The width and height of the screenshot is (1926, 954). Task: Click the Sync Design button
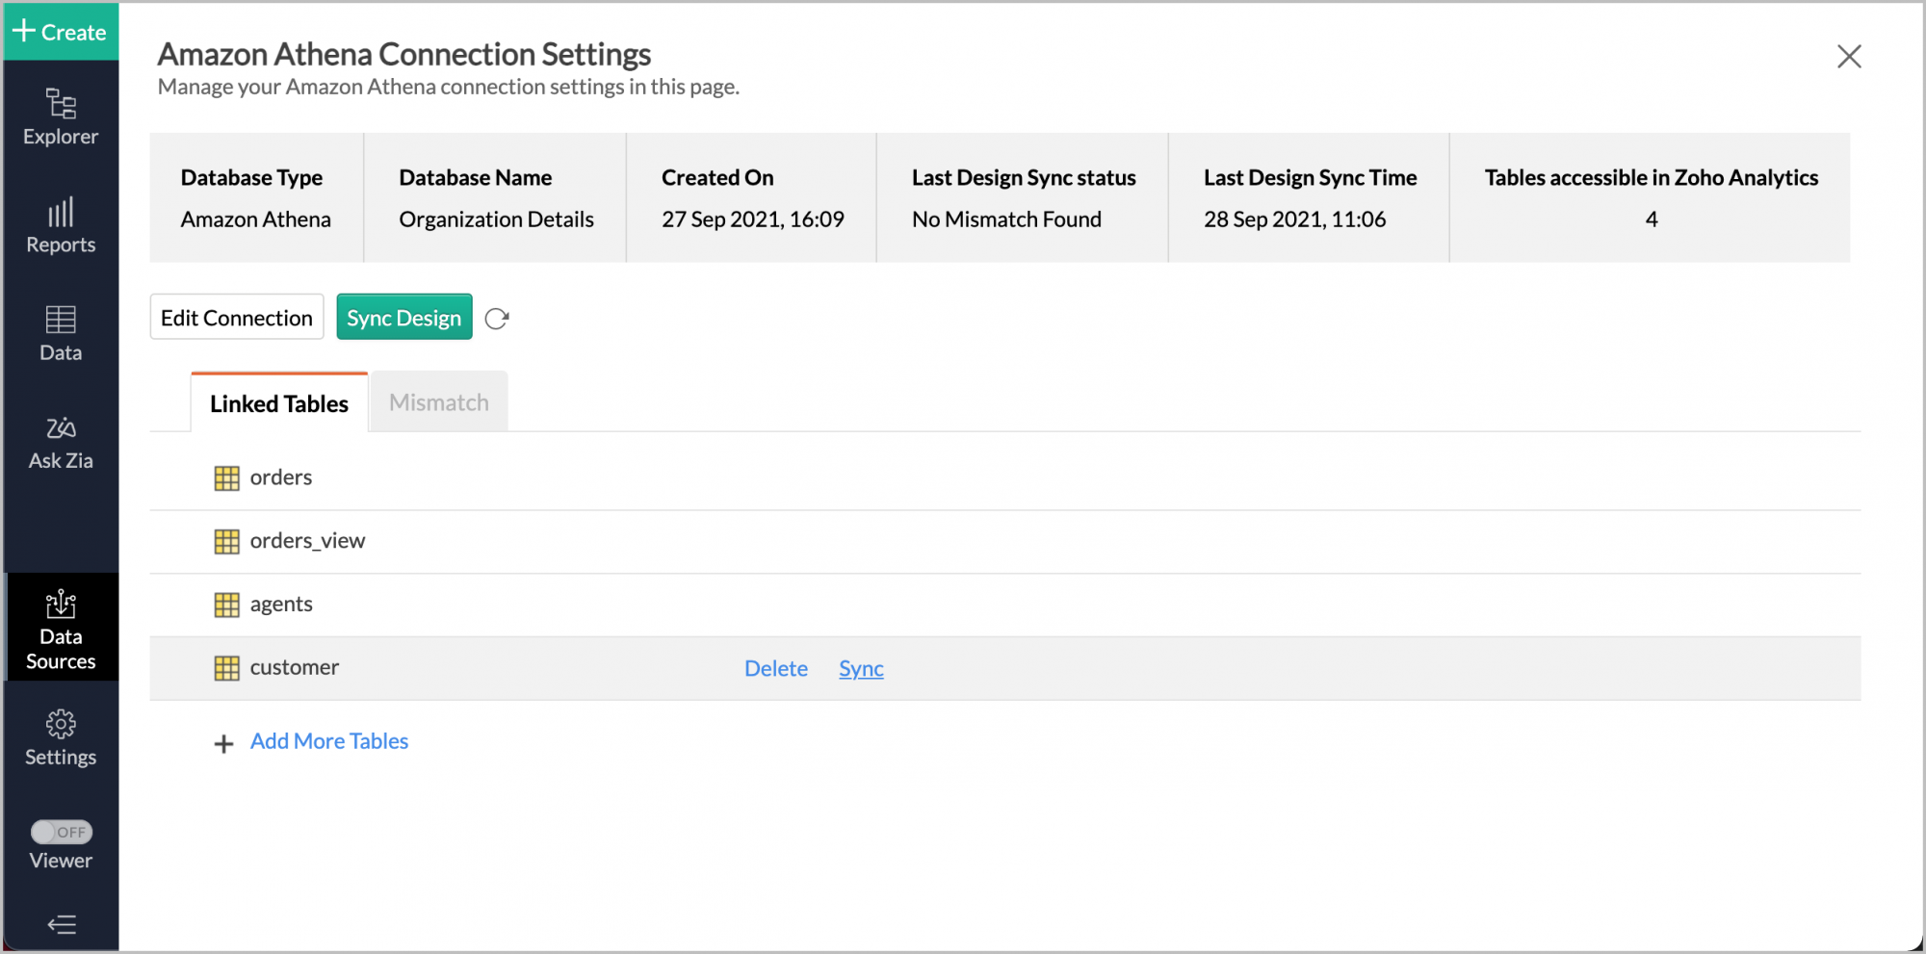click(403, 317)
